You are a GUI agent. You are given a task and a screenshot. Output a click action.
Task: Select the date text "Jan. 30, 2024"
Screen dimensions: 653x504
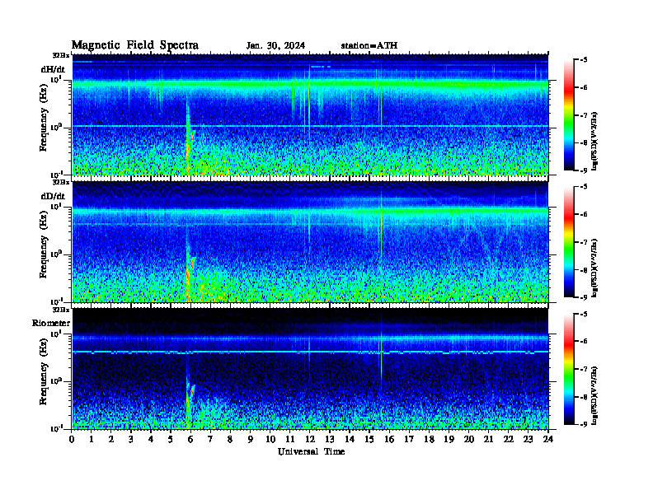pyautogui.click(x=275, y=46)
